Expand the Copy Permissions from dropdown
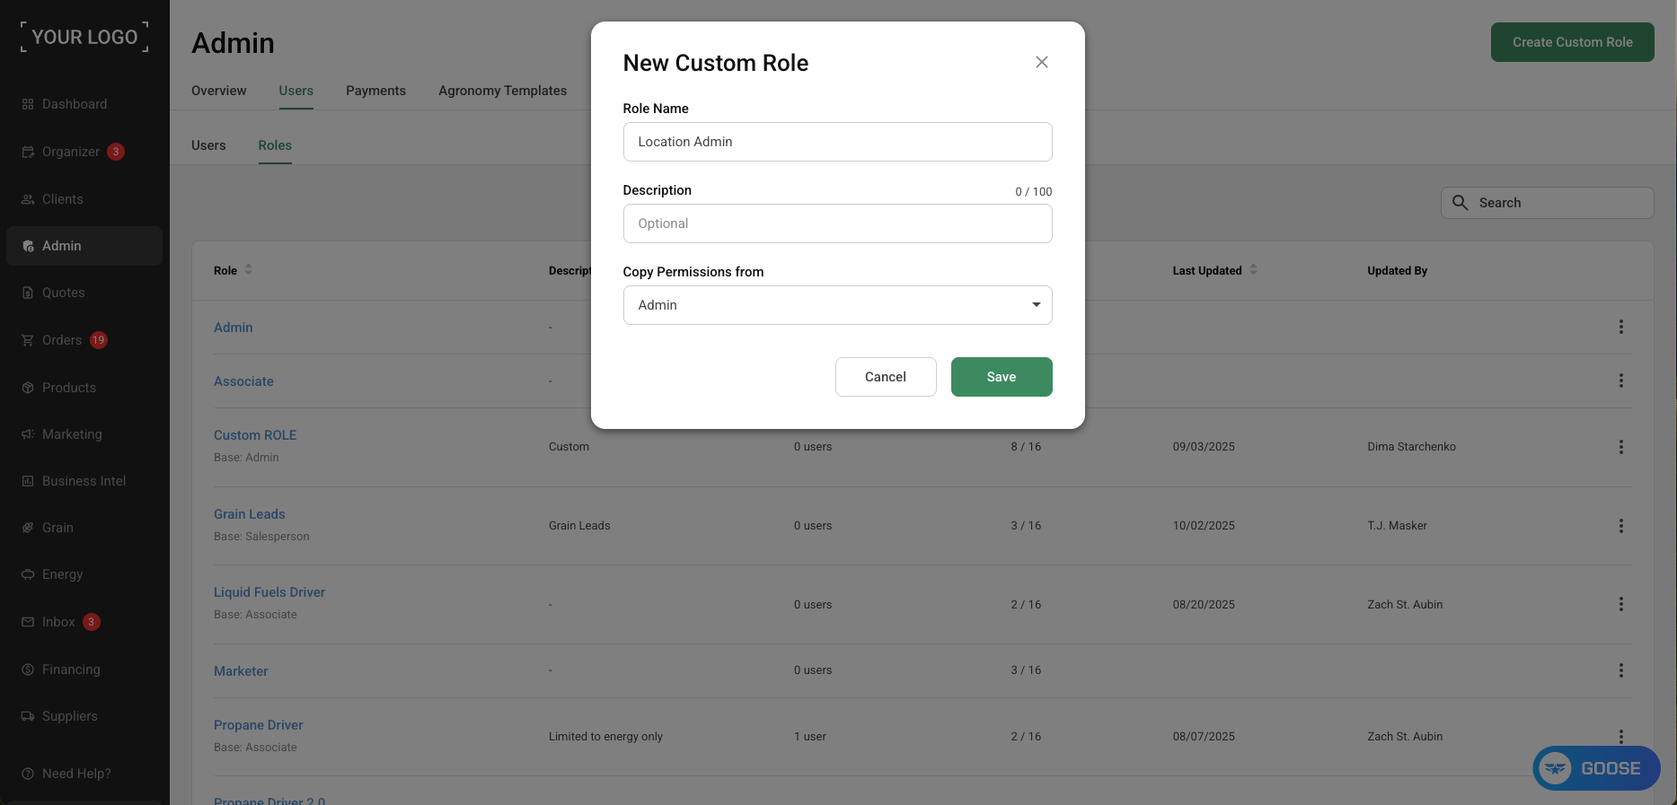 pos(837,305)
